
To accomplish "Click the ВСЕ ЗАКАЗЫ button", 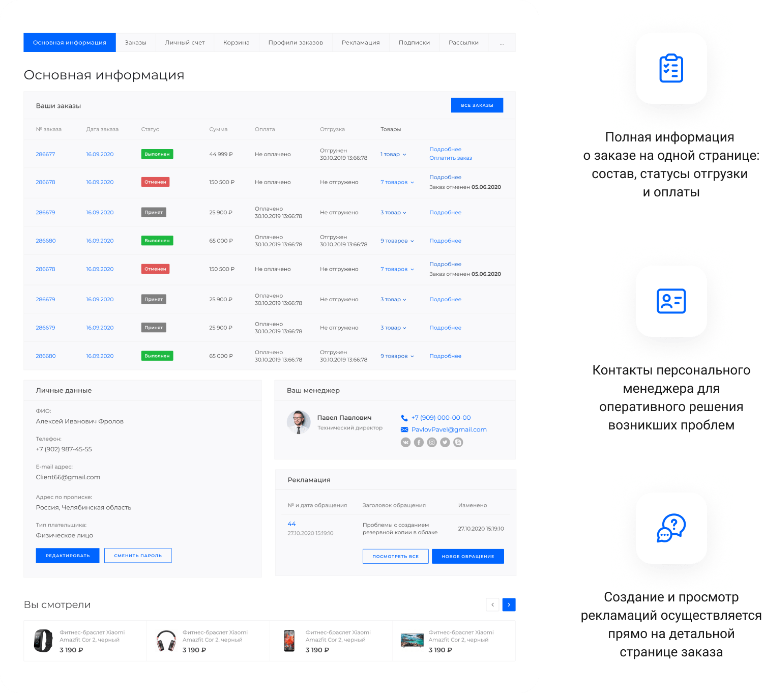I will tap(477, 105).
